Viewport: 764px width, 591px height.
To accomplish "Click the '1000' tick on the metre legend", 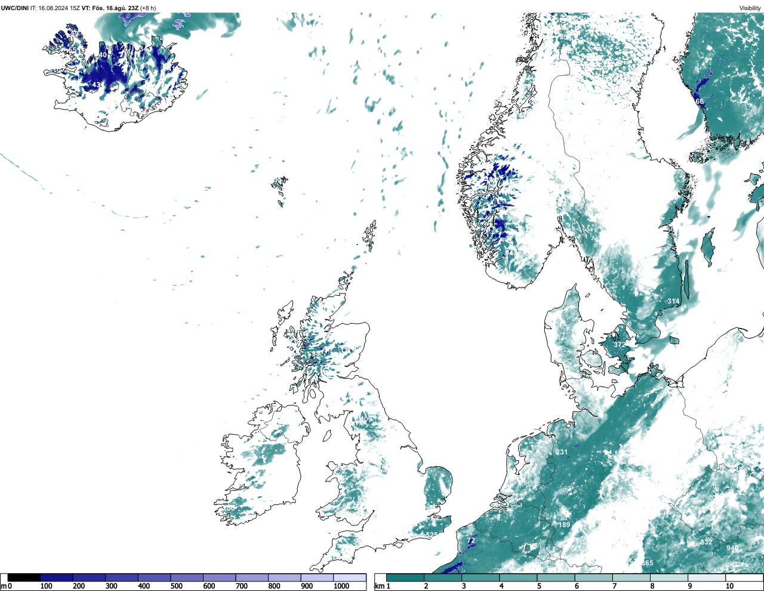I will tap(341, 586).
